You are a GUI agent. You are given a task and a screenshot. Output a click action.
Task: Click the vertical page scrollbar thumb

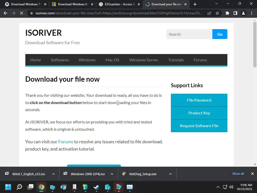coord(255,45)
